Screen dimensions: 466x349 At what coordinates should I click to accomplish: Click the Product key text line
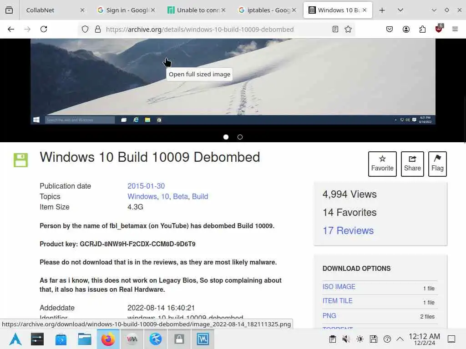click(x=117, y=244)
